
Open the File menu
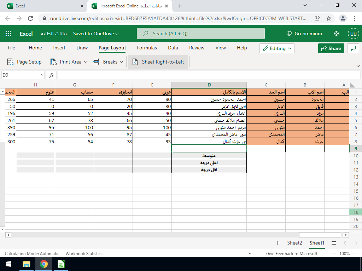point(11,48)
